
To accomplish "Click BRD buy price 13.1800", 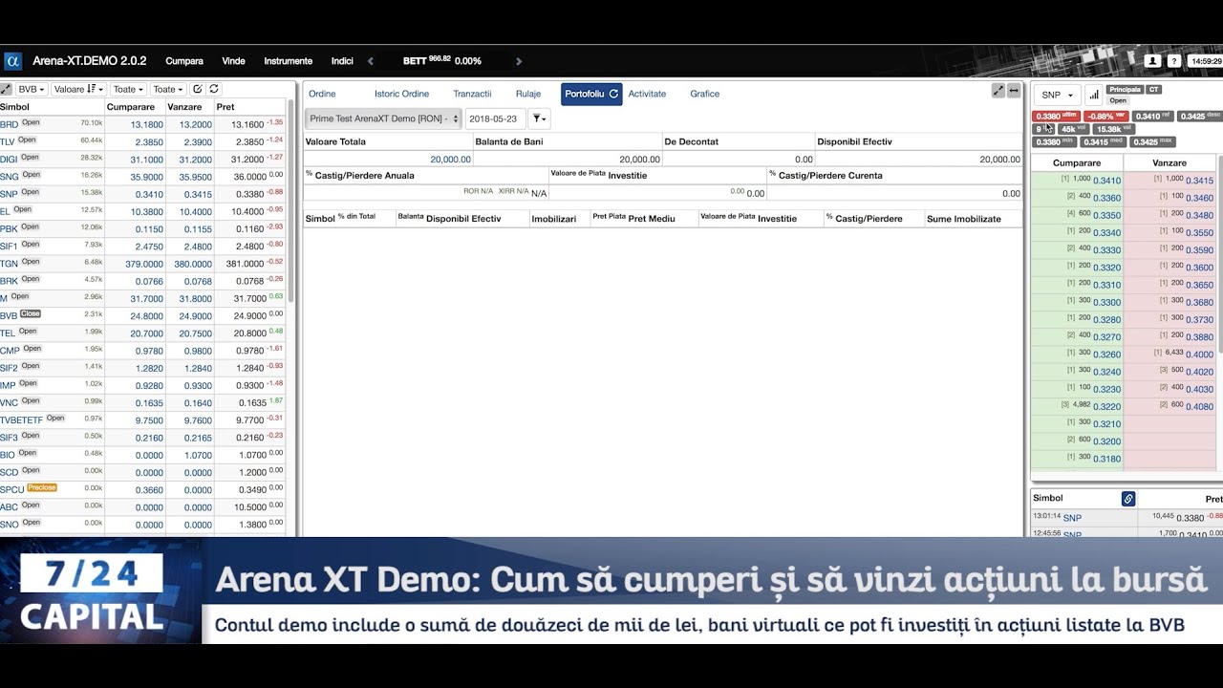I will point(147,125).
